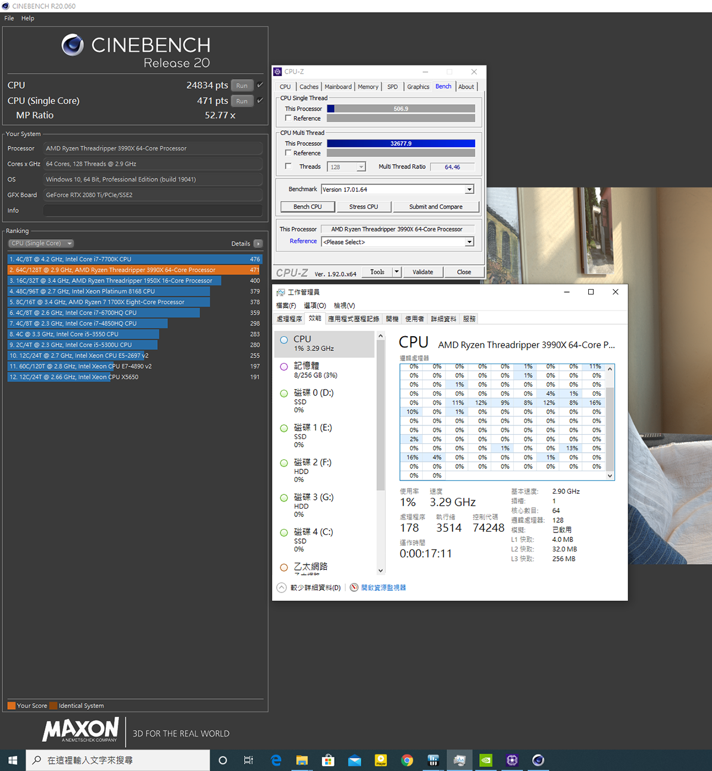This screenshot has width=712, height=771.
Task: Click the CPU grid scroll-up arrow
Action: pyautogui.click(x=610, y=369)
